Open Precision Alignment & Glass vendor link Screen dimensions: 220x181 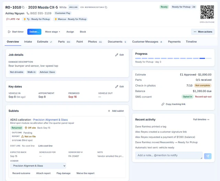tap(51, 120)
